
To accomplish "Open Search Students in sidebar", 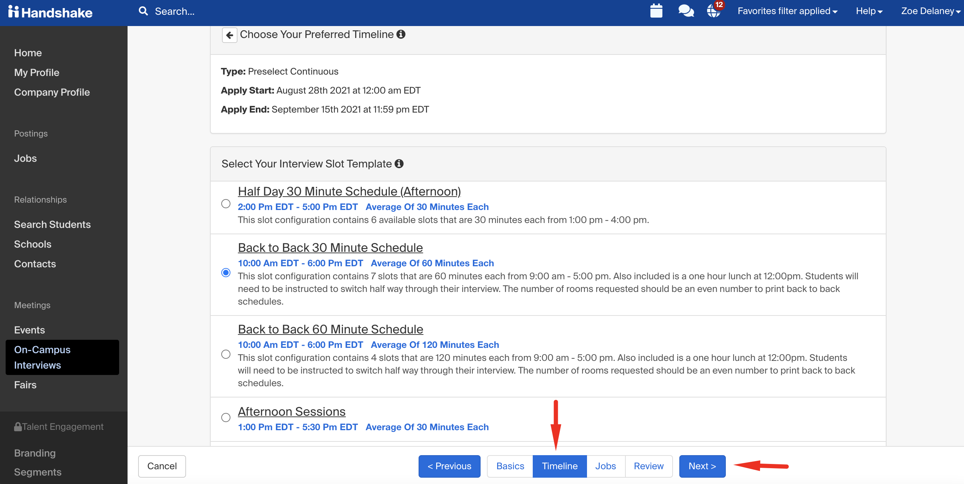I will (x=52, y=224).
